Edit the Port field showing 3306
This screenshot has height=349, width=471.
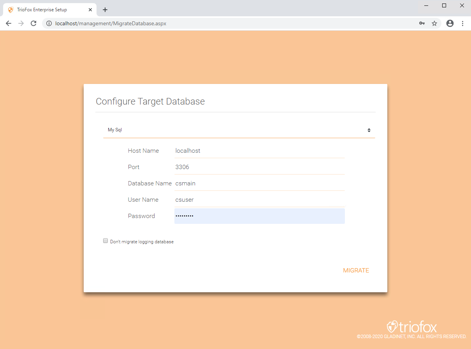[x=260, y=167]
